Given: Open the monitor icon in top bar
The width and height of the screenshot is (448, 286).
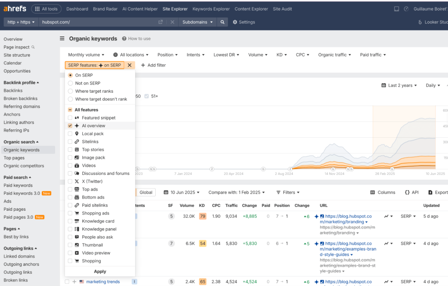Looking at the screenshot, I should 396,9.
